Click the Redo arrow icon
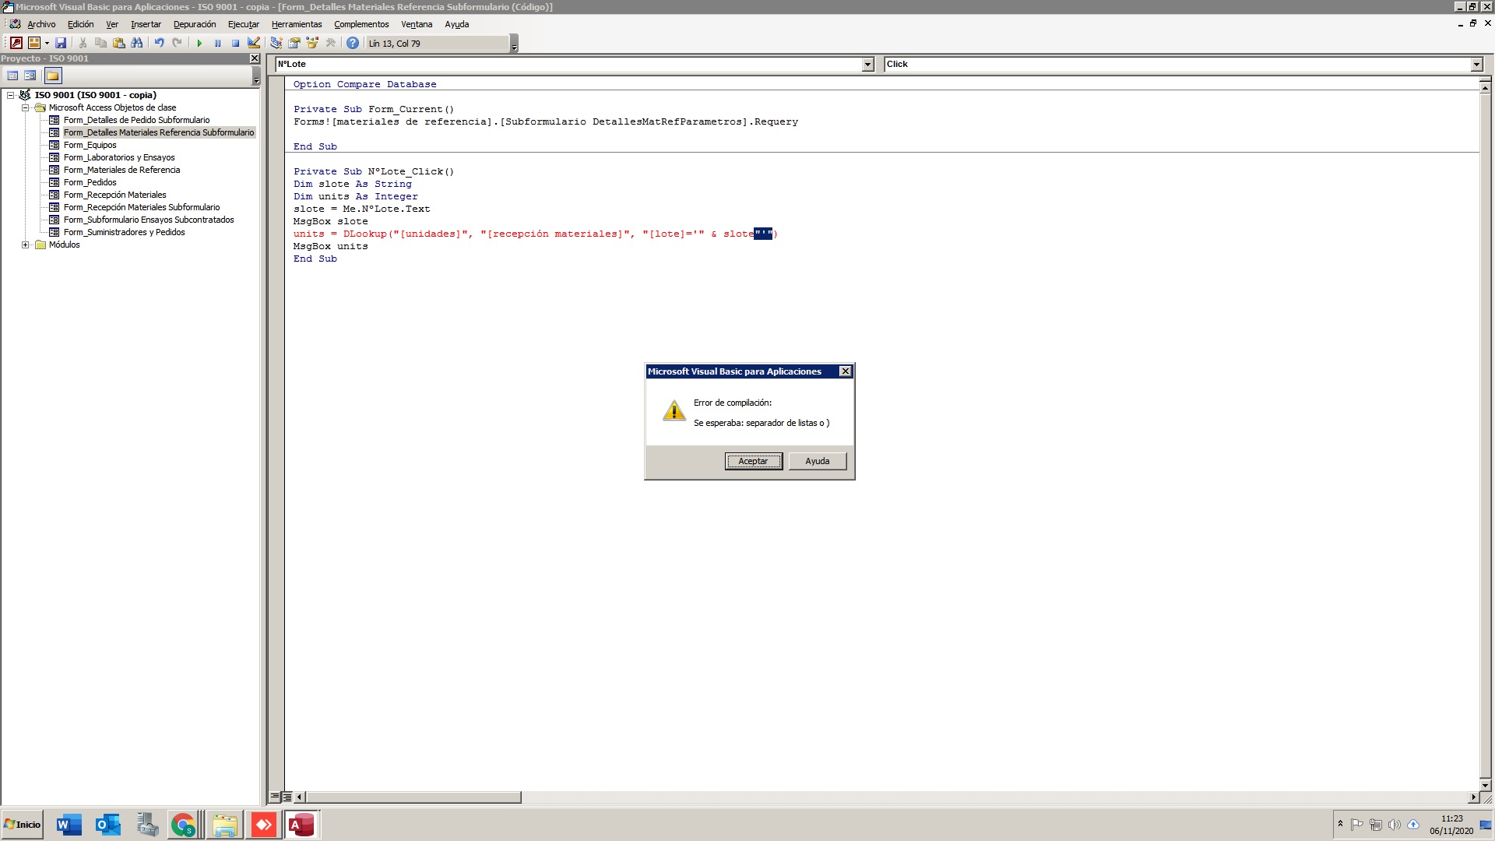Screen dimensions: 1495x841 point(177,43)
